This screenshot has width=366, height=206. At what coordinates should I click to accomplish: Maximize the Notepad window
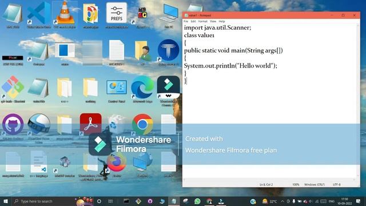coord(343,15)
